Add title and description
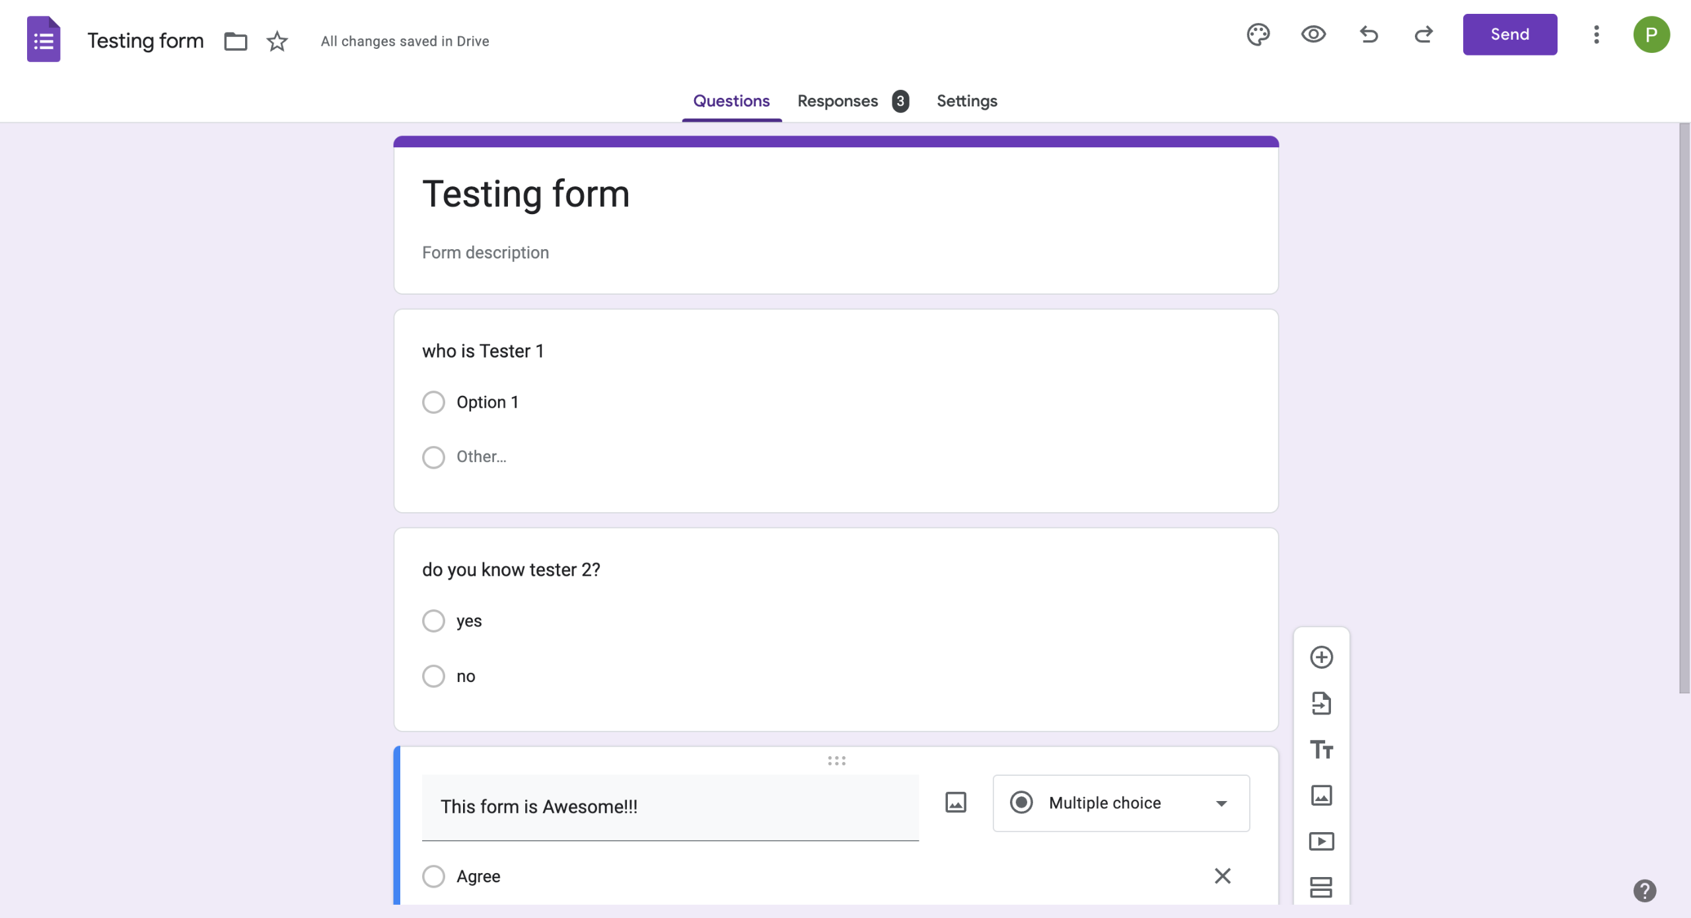This screenshot has height=918, width=1691. tap(1321, 749)
